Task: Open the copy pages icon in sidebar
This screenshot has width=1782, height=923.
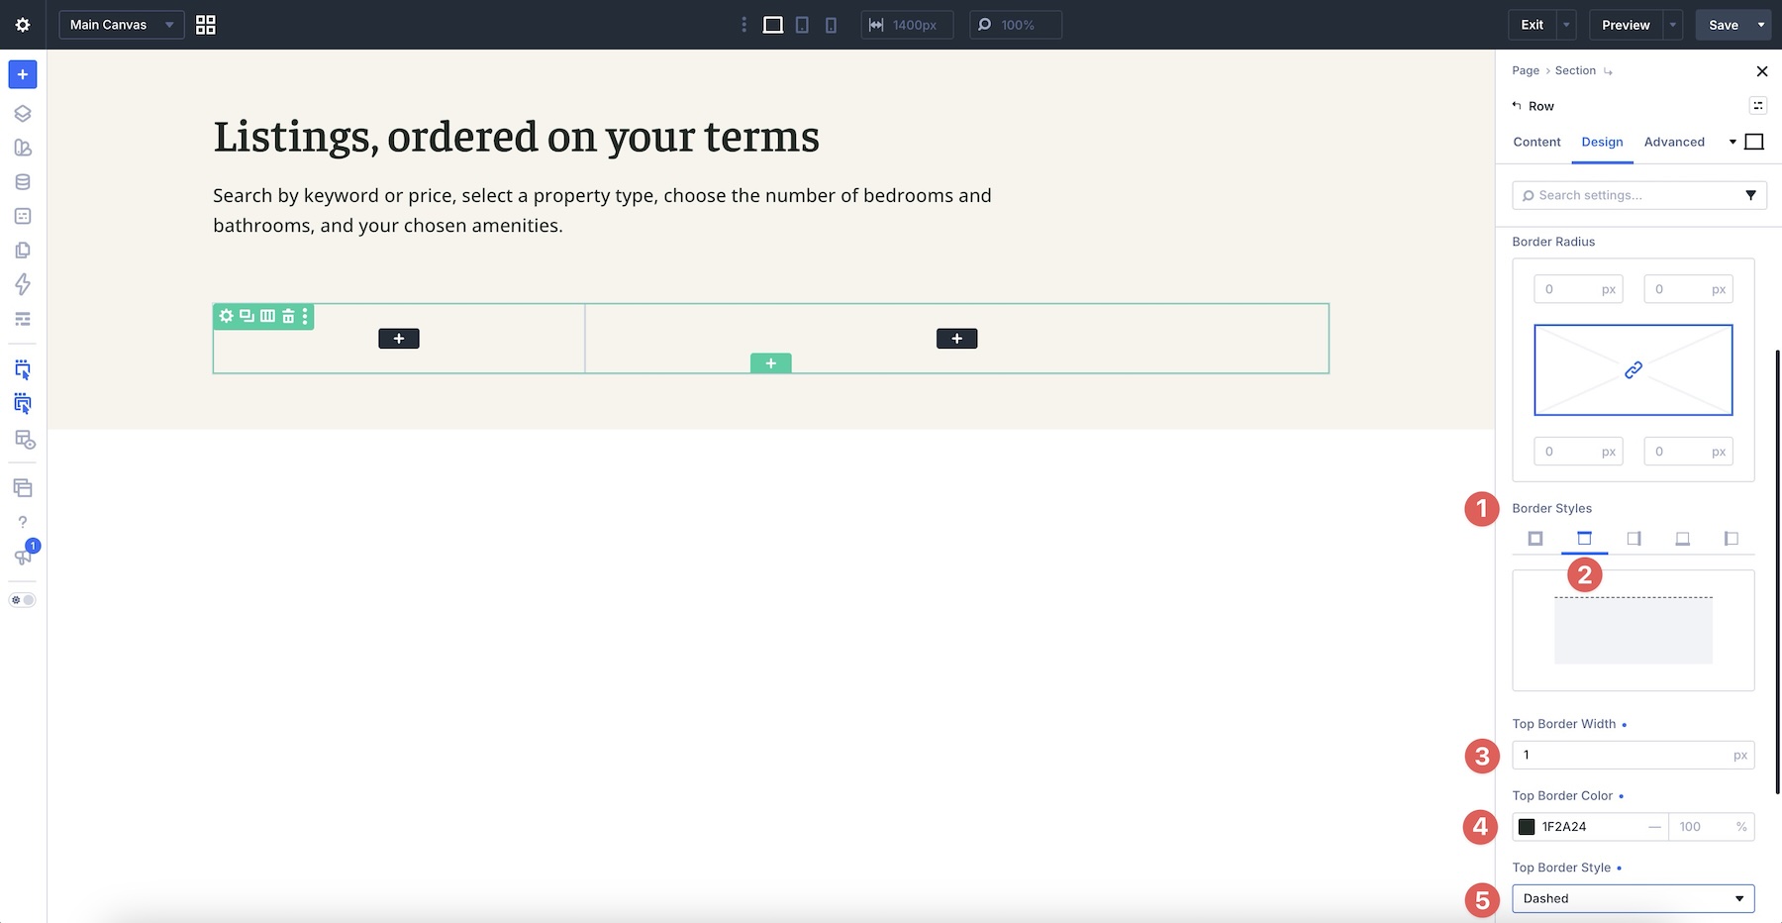Action: point(23,251)
